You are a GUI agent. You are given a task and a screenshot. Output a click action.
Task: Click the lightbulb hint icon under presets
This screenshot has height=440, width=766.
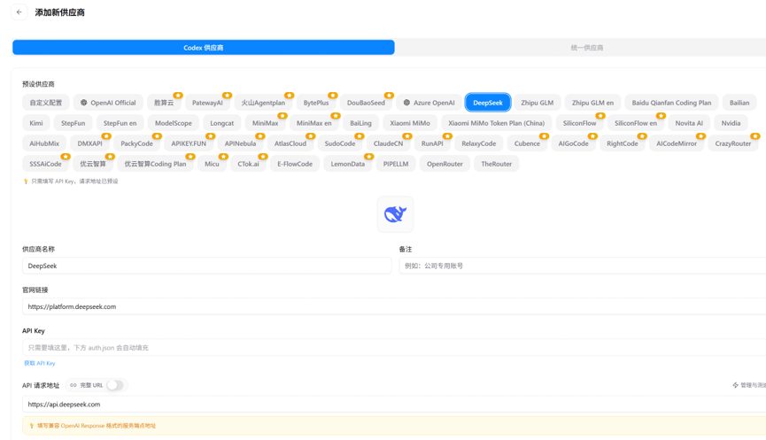(26, 181)
